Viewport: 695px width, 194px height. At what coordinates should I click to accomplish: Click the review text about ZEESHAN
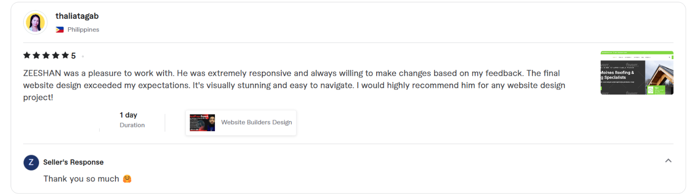(294, 86)
